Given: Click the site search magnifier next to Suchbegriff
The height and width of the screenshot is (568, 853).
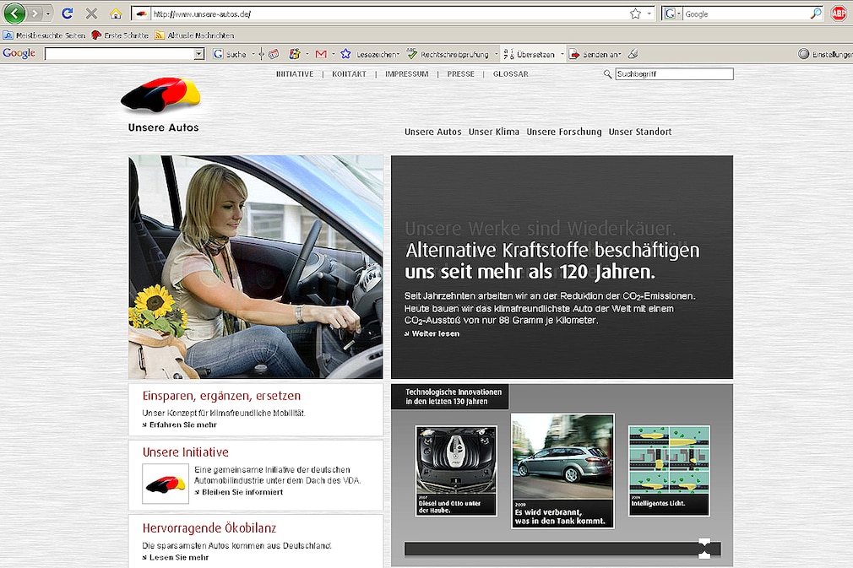Looking at the screenshot, I should tap(607, 74).
